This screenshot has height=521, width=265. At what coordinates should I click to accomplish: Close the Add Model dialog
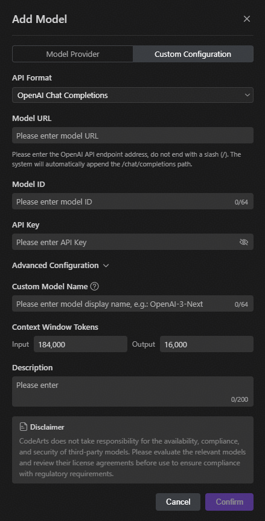[247, 19]
